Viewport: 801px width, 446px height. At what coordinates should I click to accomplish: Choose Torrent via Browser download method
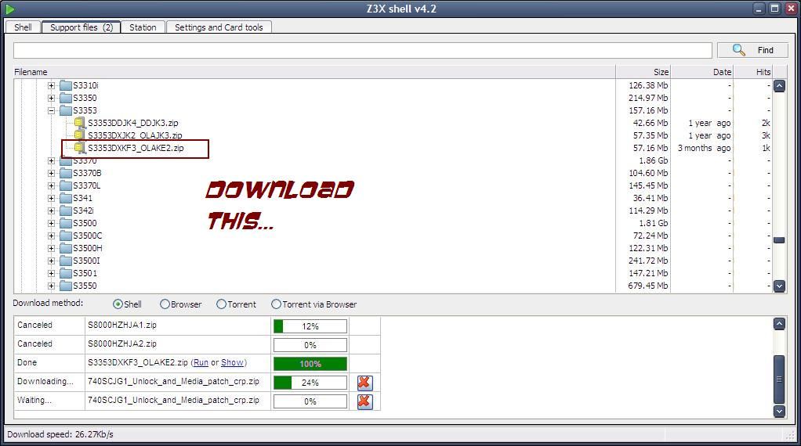[276, 304]
